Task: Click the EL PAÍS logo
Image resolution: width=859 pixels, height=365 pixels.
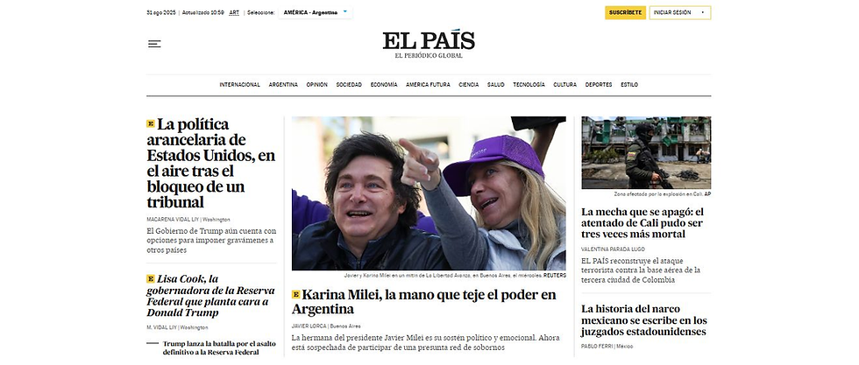Action: pos(429,44)
